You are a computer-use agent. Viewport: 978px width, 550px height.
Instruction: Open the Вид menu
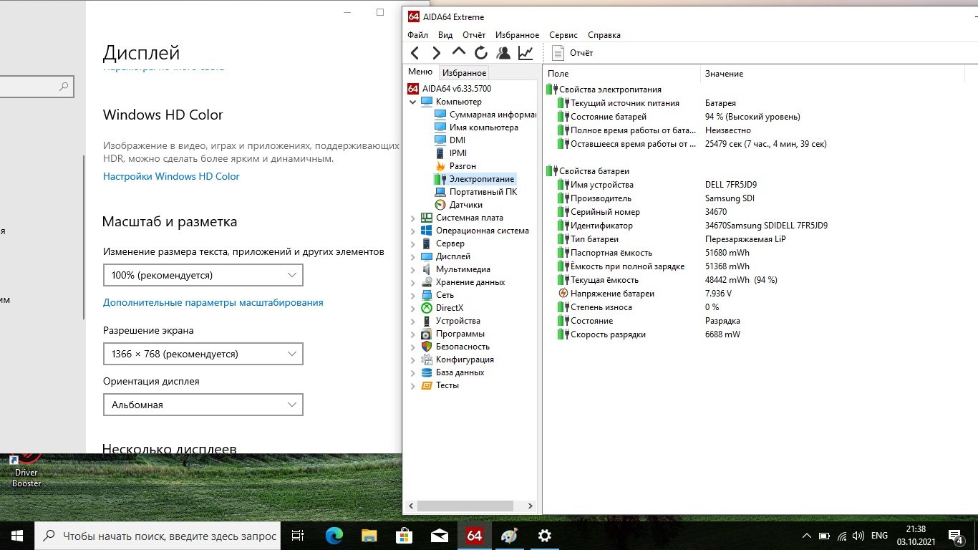click(445, 35)
